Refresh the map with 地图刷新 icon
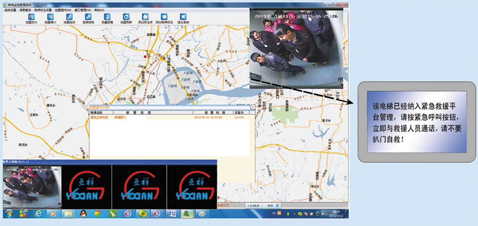478x226 pixels. tap(126, 17)
